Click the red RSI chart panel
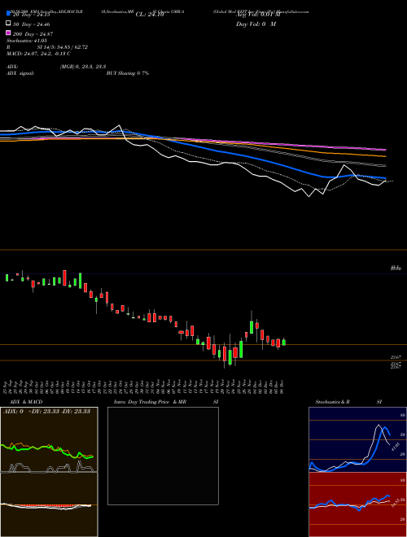Image resolution: width=407 pixels, height=537 pixels. (357, 504)
